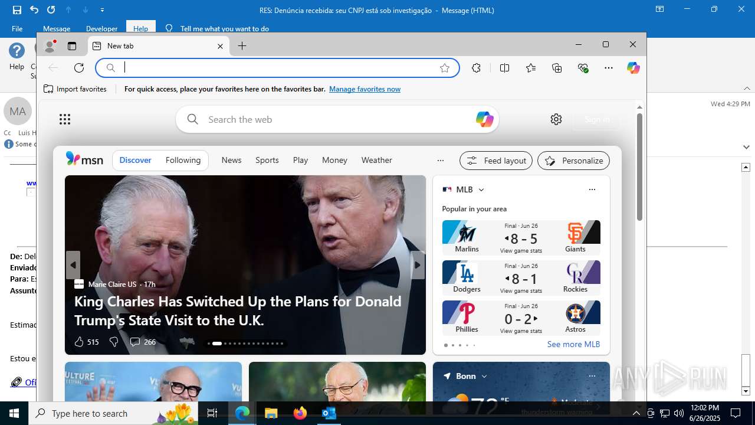
Task: Open Edge Collections icon
Action: point(557,68)
